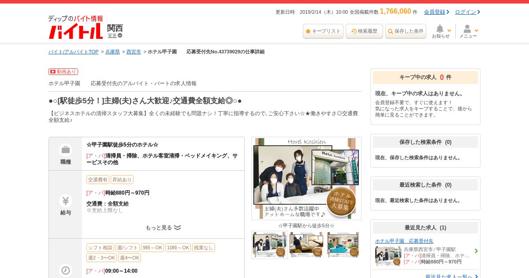The height and width of the screenshot is (278, 529).
Task: Open 兵庫県 breadcrumb link
Action: [112, 52]
